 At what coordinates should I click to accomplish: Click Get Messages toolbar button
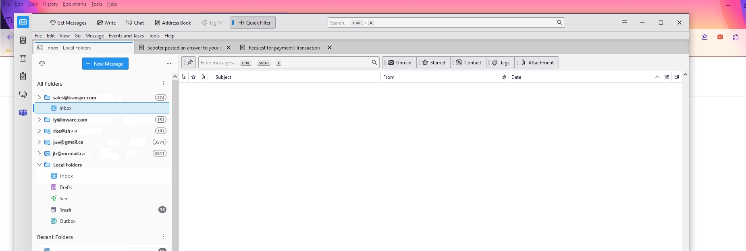tap(68, 23)
